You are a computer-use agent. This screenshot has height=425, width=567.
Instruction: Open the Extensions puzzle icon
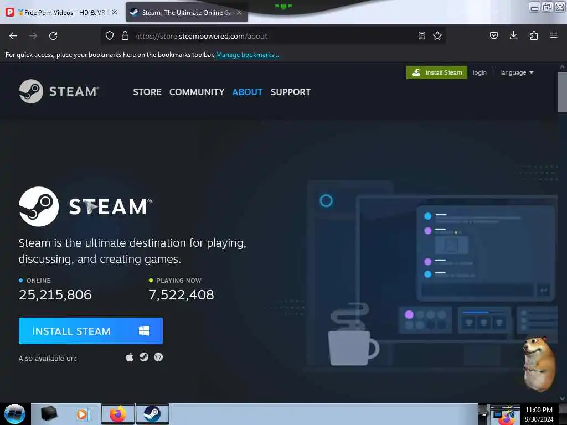pyautogui.click(x=534, y=35)
